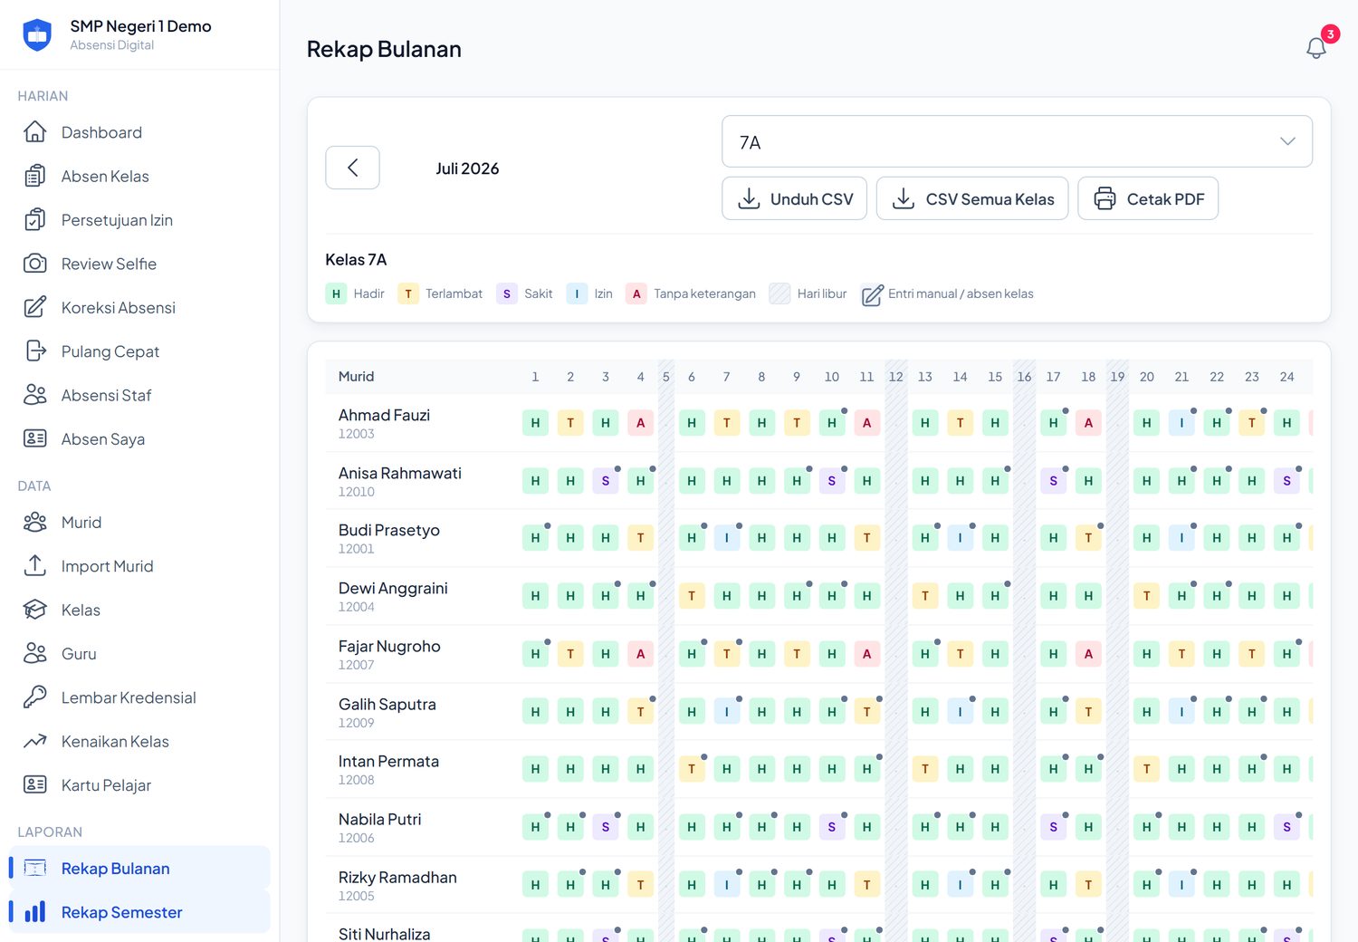The height and width of the screenshot is (942, 1358).
Task: Click Ahmad Fauzi's day 4 absent cell
Action: pos(640,423)
